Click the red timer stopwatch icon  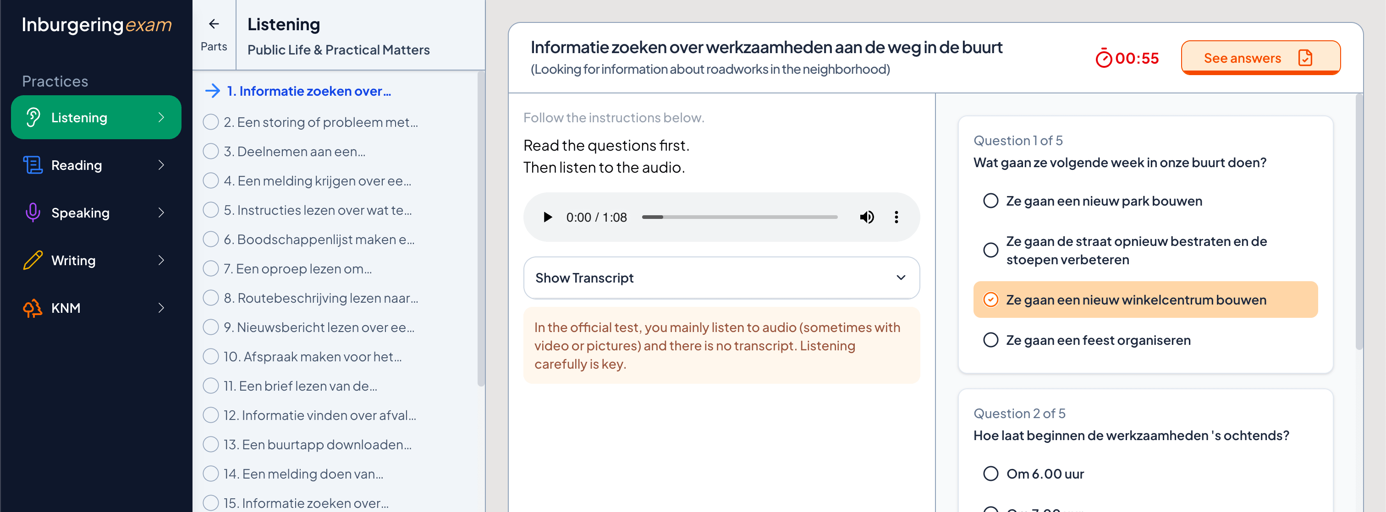[1104, 58]
